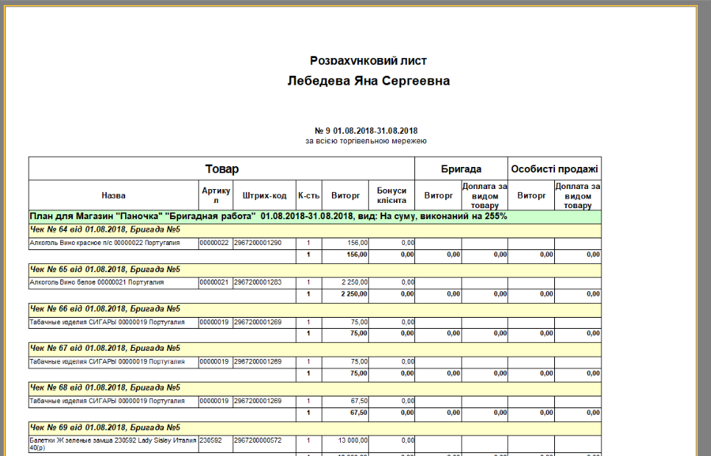The width and height of the screenshot is (711, 456).
Task: Click 'за всією торгівельною мережею' subtitle
Action: click(366, 140)
